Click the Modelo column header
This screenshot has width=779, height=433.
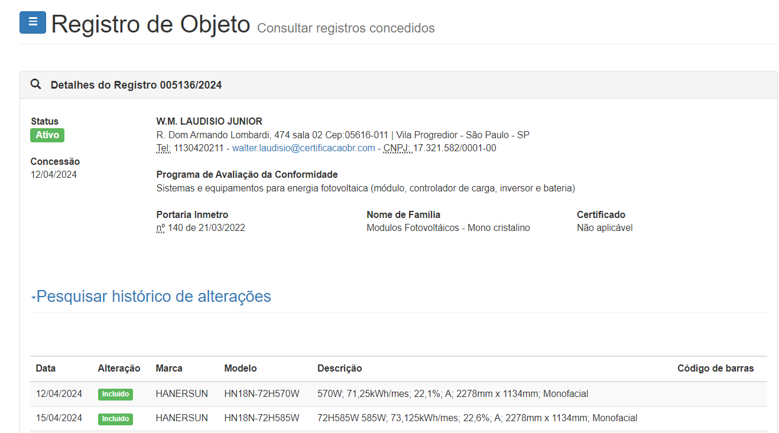tap(241, 368)
